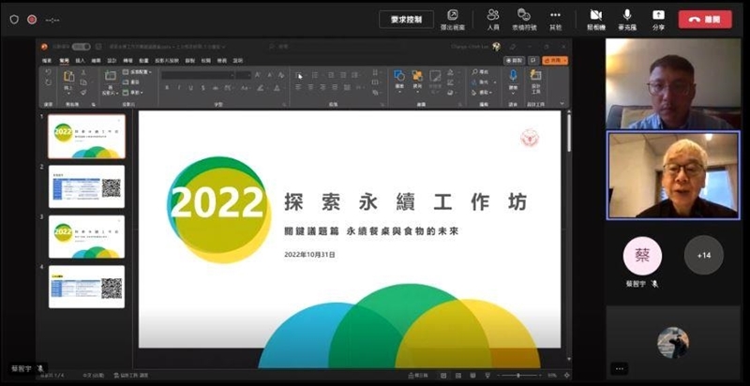Image resolution: width=750 pixels, height=386 pixels.
Task: Select slide 3 thumbnail in the slide panel
Action: [x=86, y=236]
